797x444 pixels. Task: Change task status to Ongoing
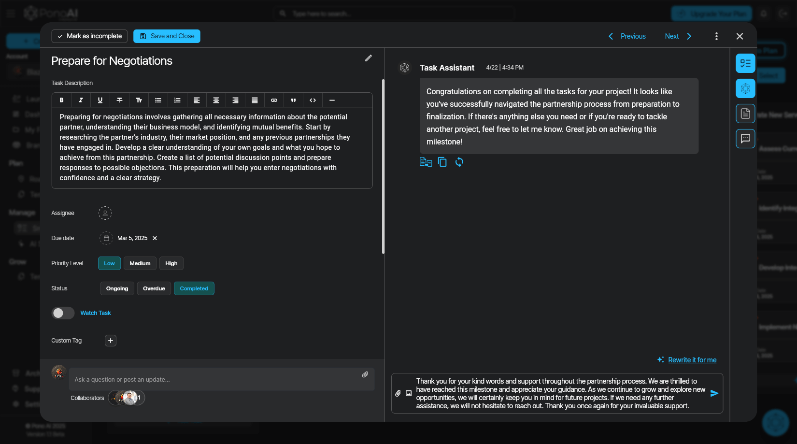pos(117,288)
